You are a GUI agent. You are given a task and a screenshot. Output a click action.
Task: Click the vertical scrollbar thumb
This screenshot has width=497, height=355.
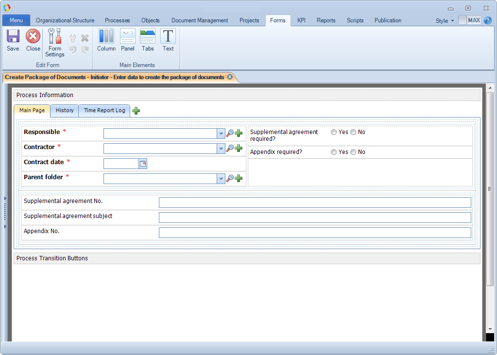pyautogui.click(x=490, y=189)
